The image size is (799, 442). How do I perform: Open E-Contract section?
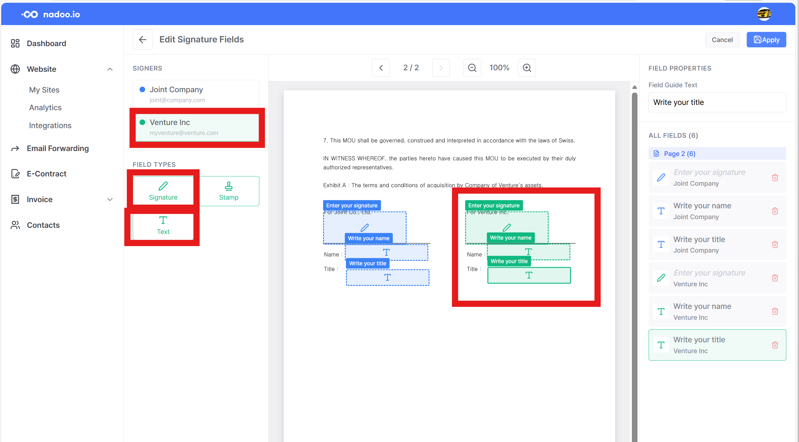click(x=47, y=174)
